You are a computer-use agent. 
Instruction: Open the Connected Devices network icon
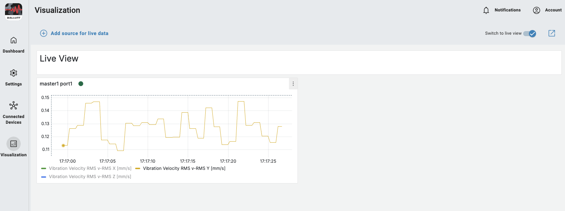point(14,105)
